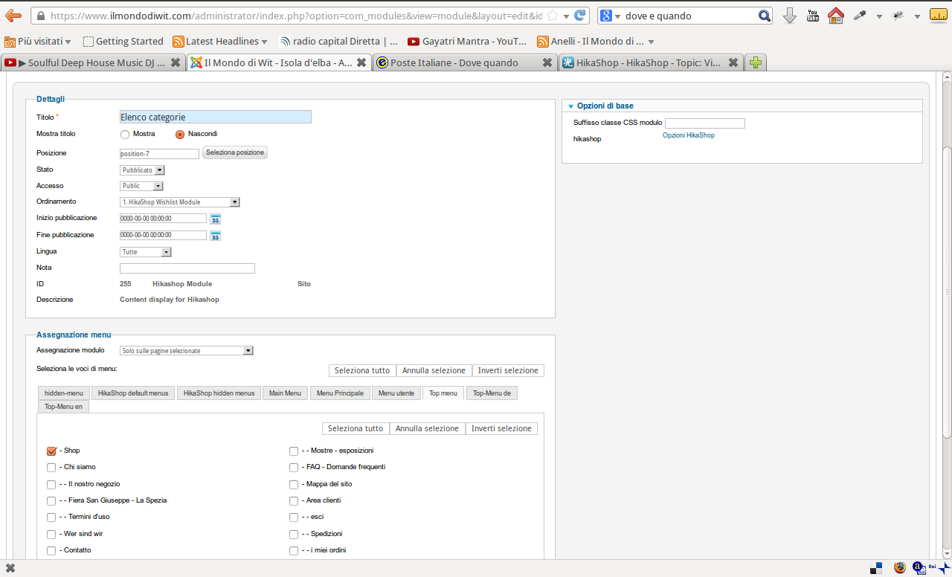This screenshot has width=952, height=577.
Task: Open a new tab with the plus icon
Action: 756,63
